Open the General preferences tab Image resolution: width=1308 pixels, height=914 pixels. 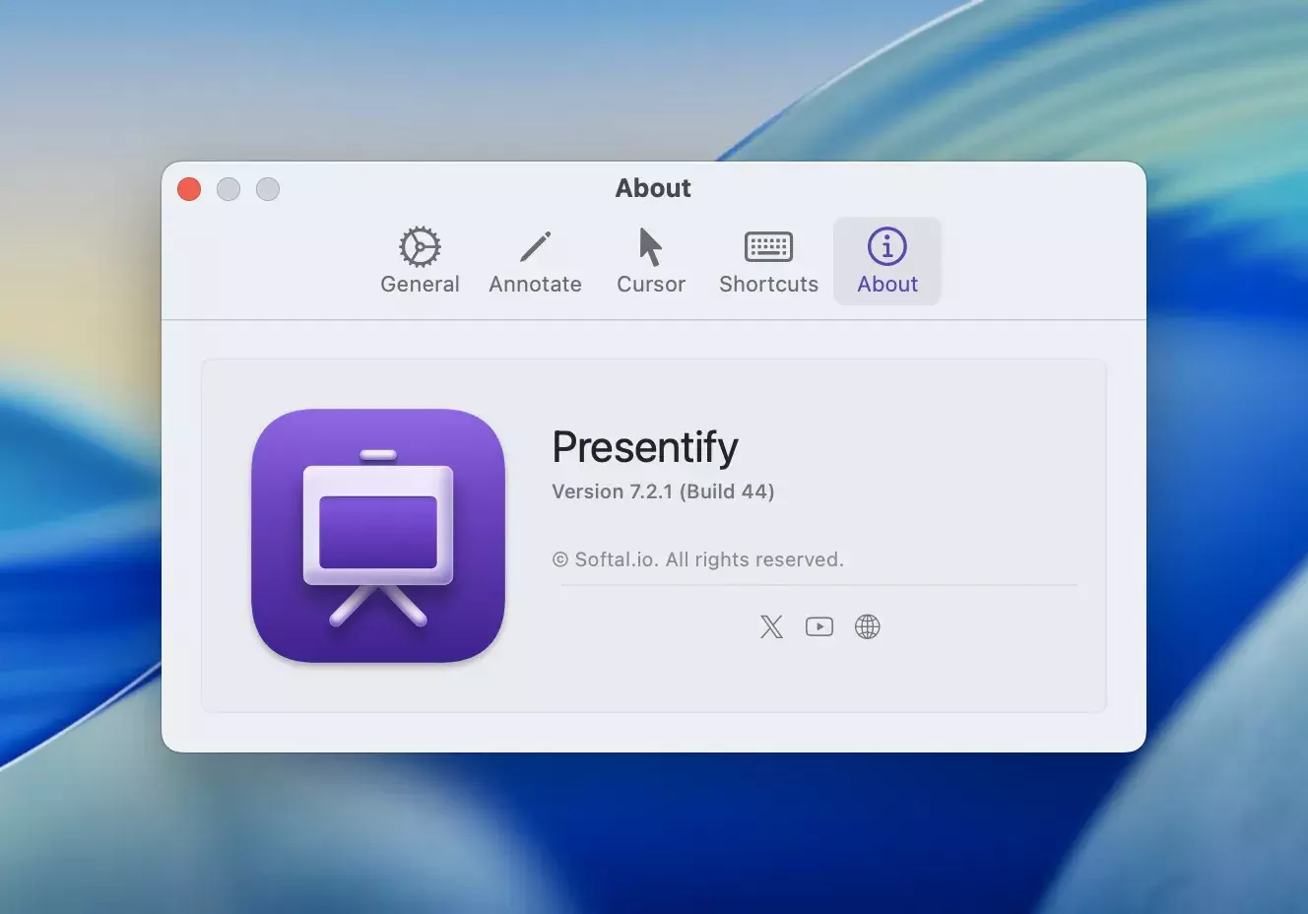point(420,261)
